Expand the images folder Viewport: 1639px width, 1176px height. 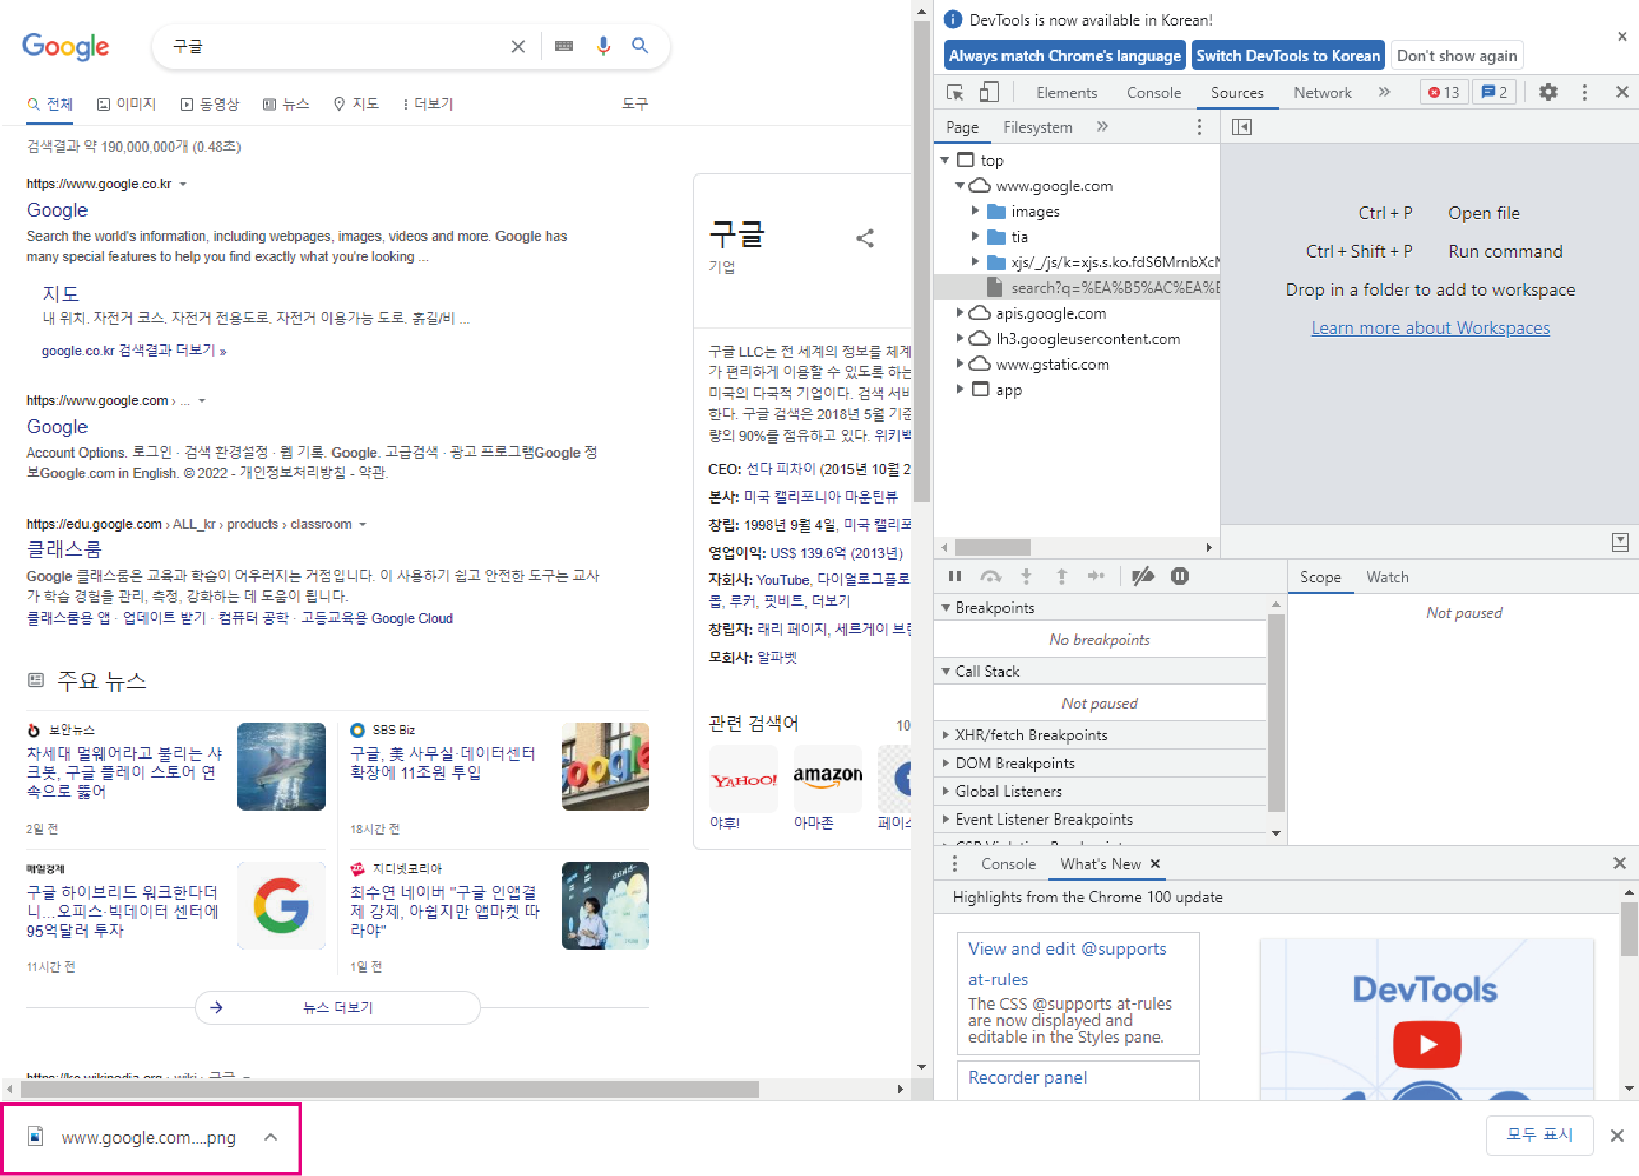point(975,211)
